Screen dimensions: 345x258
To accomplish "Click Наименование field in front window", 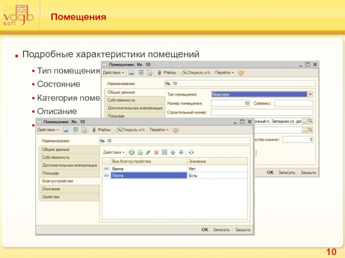I will (x=175, y=141).
